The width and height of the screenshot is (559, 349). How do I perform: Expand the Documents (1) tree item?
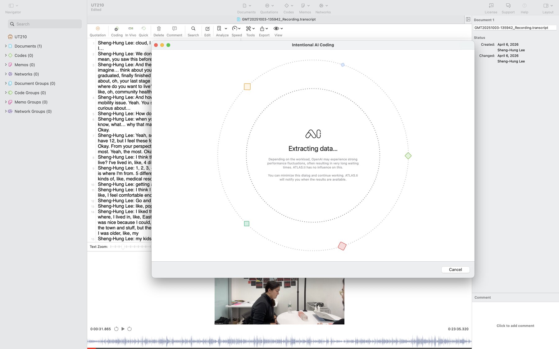pos(6,46)
